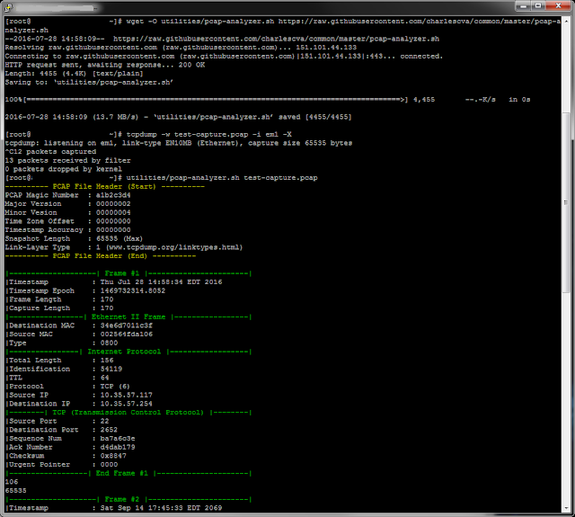Click Source MAC value 002564fda106
The height and width of the screenshot is (517, 575).
pos(127,334)
